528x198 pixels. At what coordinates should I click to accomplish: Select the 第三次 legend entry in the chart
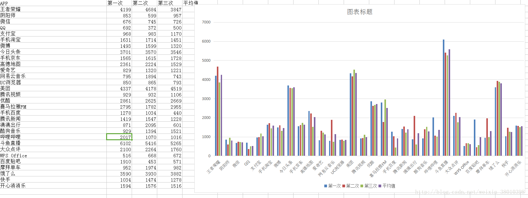coord(369,186)
